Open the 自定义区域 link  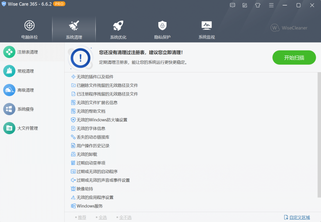point(299,217)
